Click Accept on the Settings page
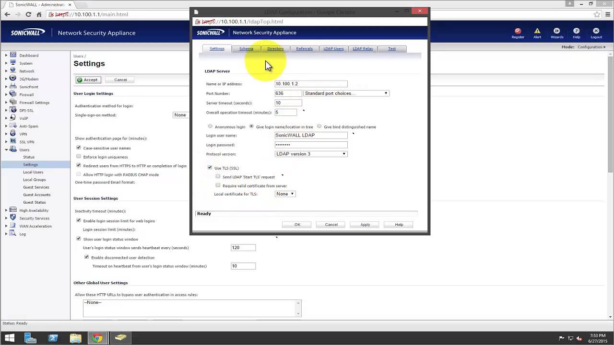Image resolution: width=614 pixels, height=345 pixels. (88, 80)
